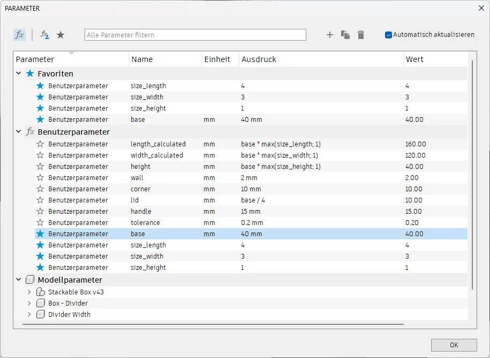
Task: Click the Ausdruck column header
Action: point(321,59)
